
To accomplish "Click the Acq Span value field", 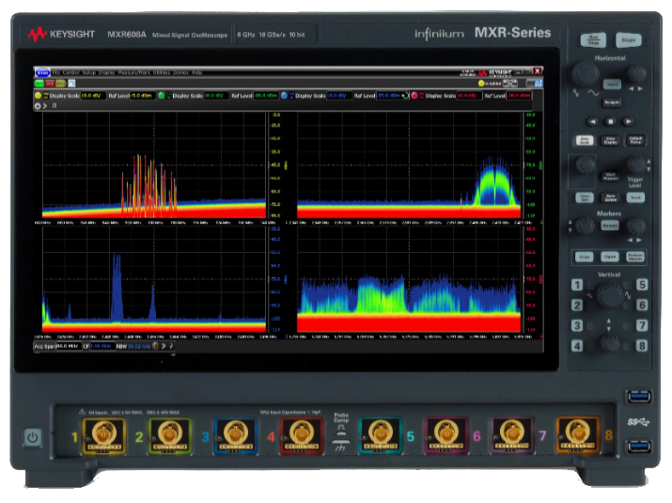I will click(67, 346).
